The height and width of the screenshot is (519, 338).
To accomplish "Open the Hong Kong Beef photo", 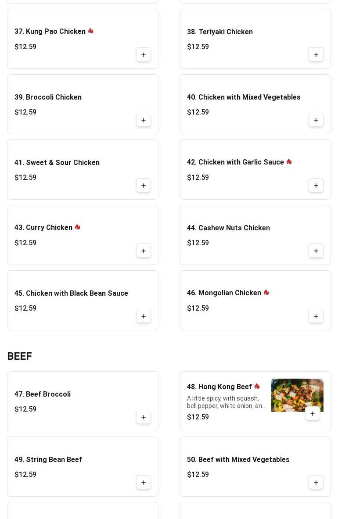I will click(297, 395).
